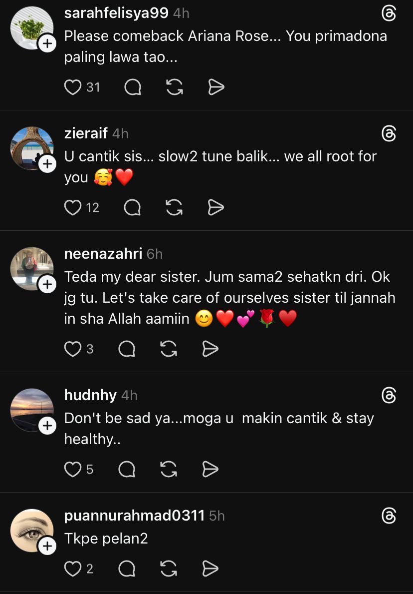Like sarahfelisya99's comment
The image size is (413, 594).
coord(73,87)
